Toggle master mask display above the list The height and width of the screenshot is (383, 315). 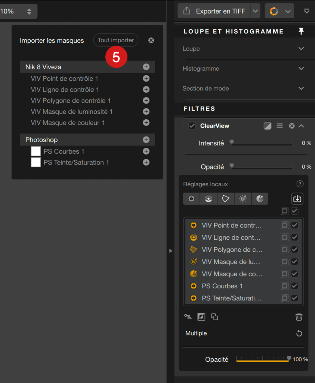[284, 211]
